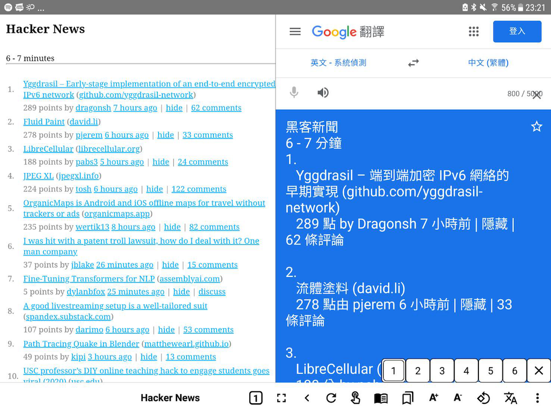Tap the touch gesture hand icon
Screen dimensions: 551x413
(355, 398)
